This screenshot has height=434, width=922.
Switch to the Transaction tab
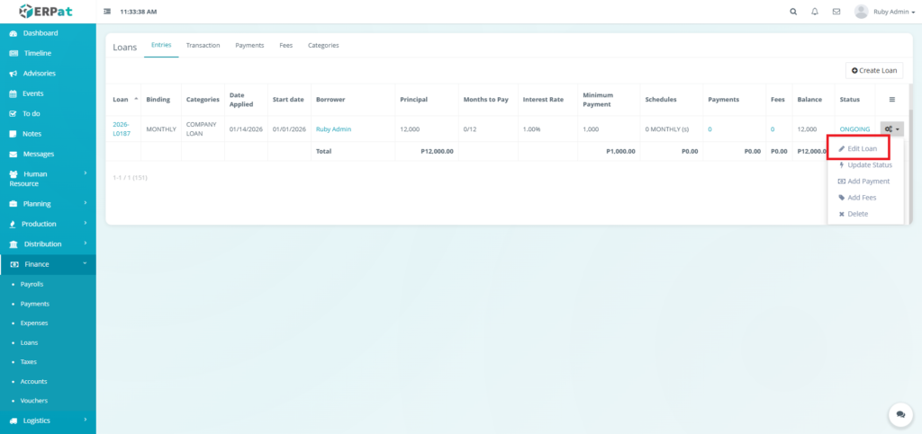coord(203,45)
